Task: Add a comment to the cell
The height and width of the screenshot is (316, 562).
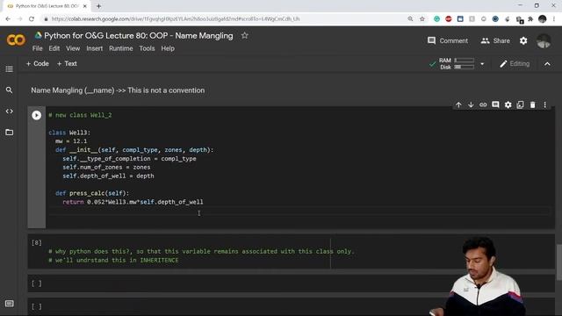Action: (x=495, y=104)
